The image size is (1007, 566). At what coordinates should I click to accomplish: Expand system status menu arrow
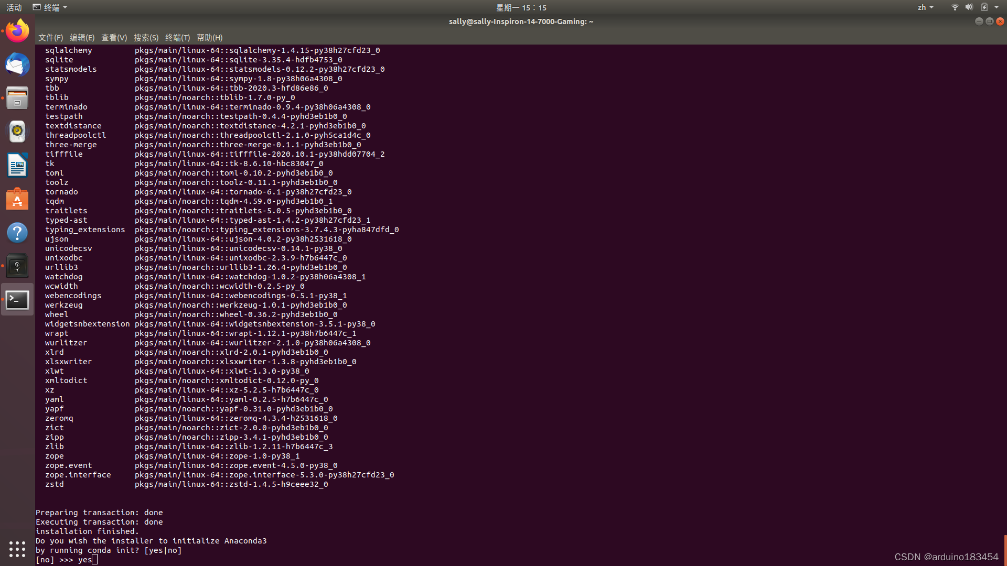tap(997, 7)
